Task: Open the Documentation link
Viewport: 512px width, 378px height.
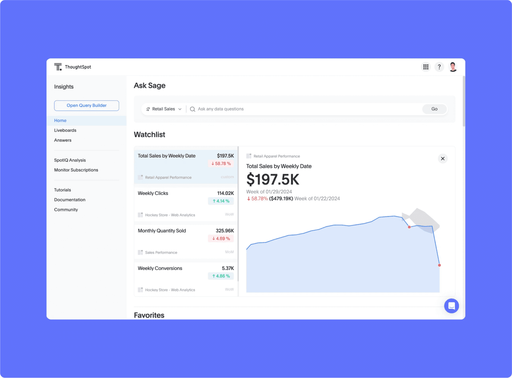Action: coord(70,200)
